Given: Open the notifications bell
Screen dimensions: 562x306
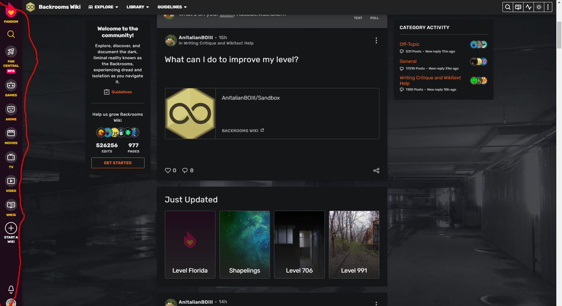Looking at the screenshot, I should pyautogui.click(x=11, y=289).
